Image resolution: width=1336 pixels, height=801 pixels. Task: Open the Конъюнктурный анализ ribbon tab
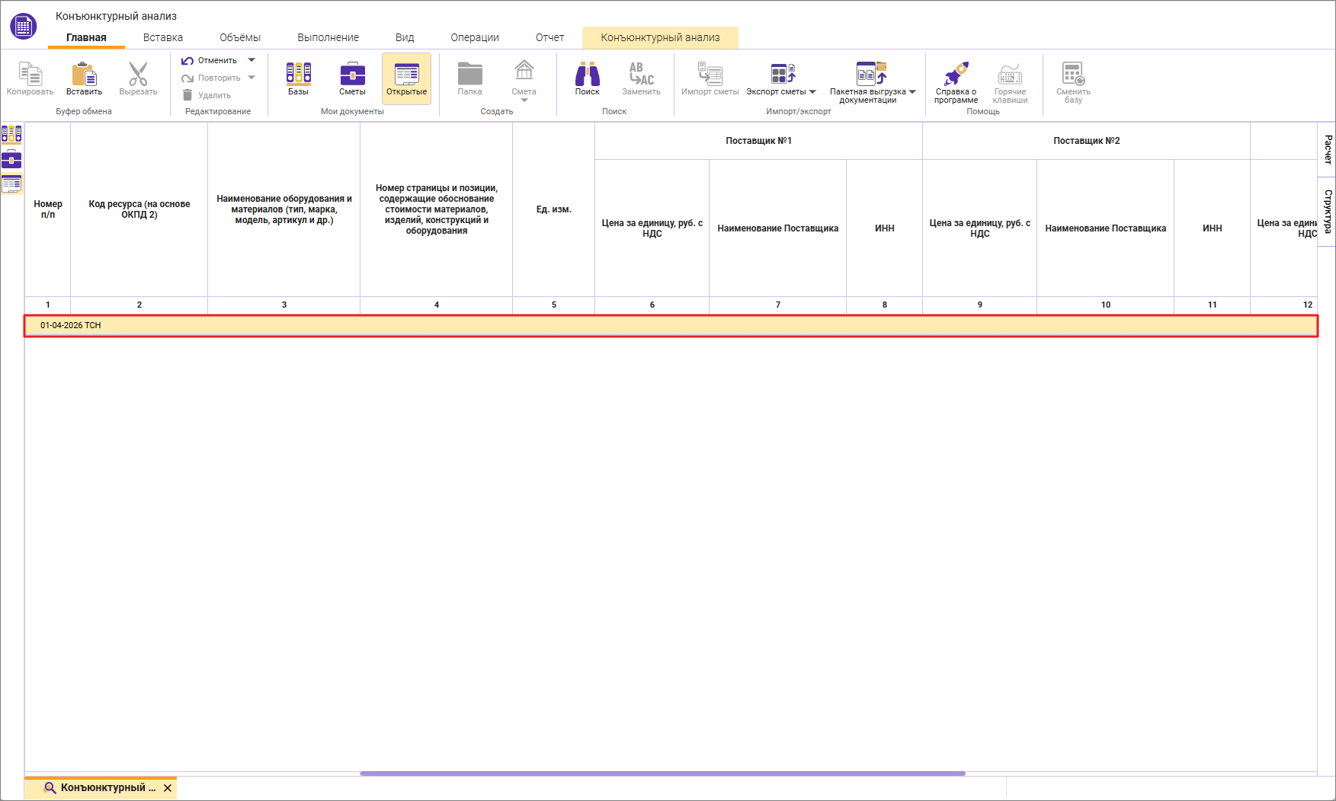click(660, 37)
